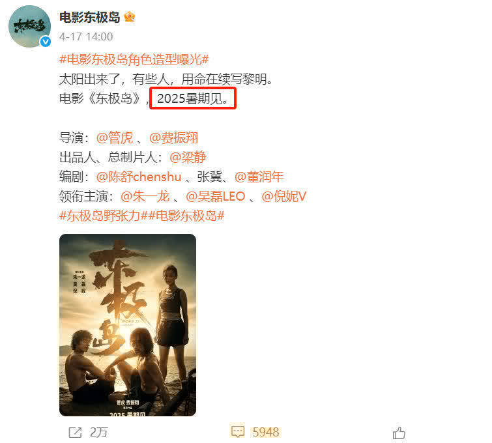Open mention @倪妮V
The image size is (492, 443).
283,196
